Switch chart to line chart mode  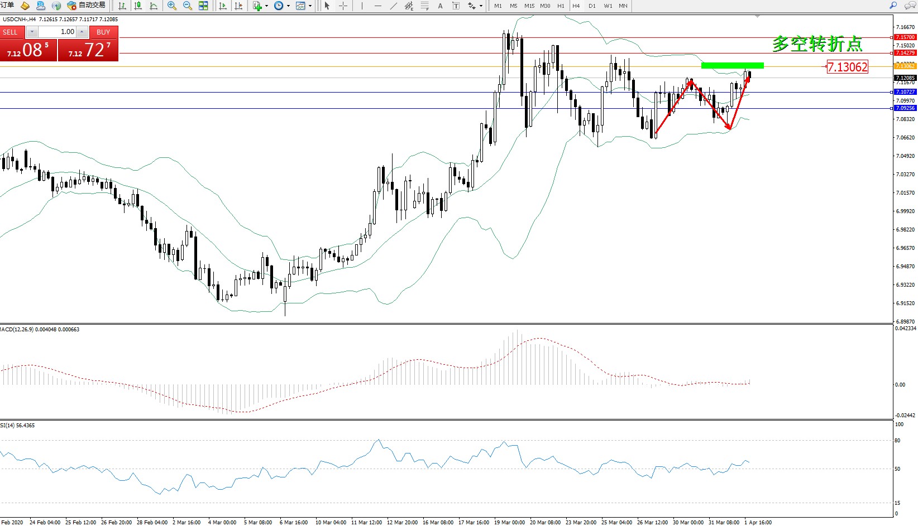tap(154, 6)
